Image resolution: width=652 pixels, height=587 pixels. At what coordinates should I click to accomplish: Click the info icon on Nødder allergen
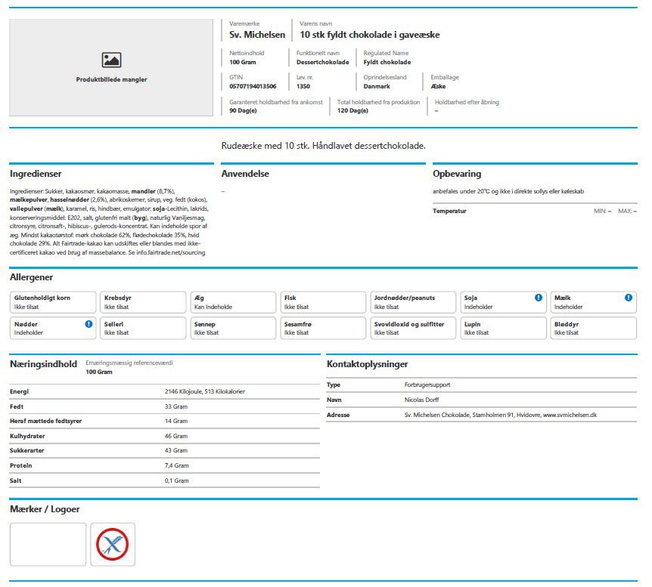point(88,324)
